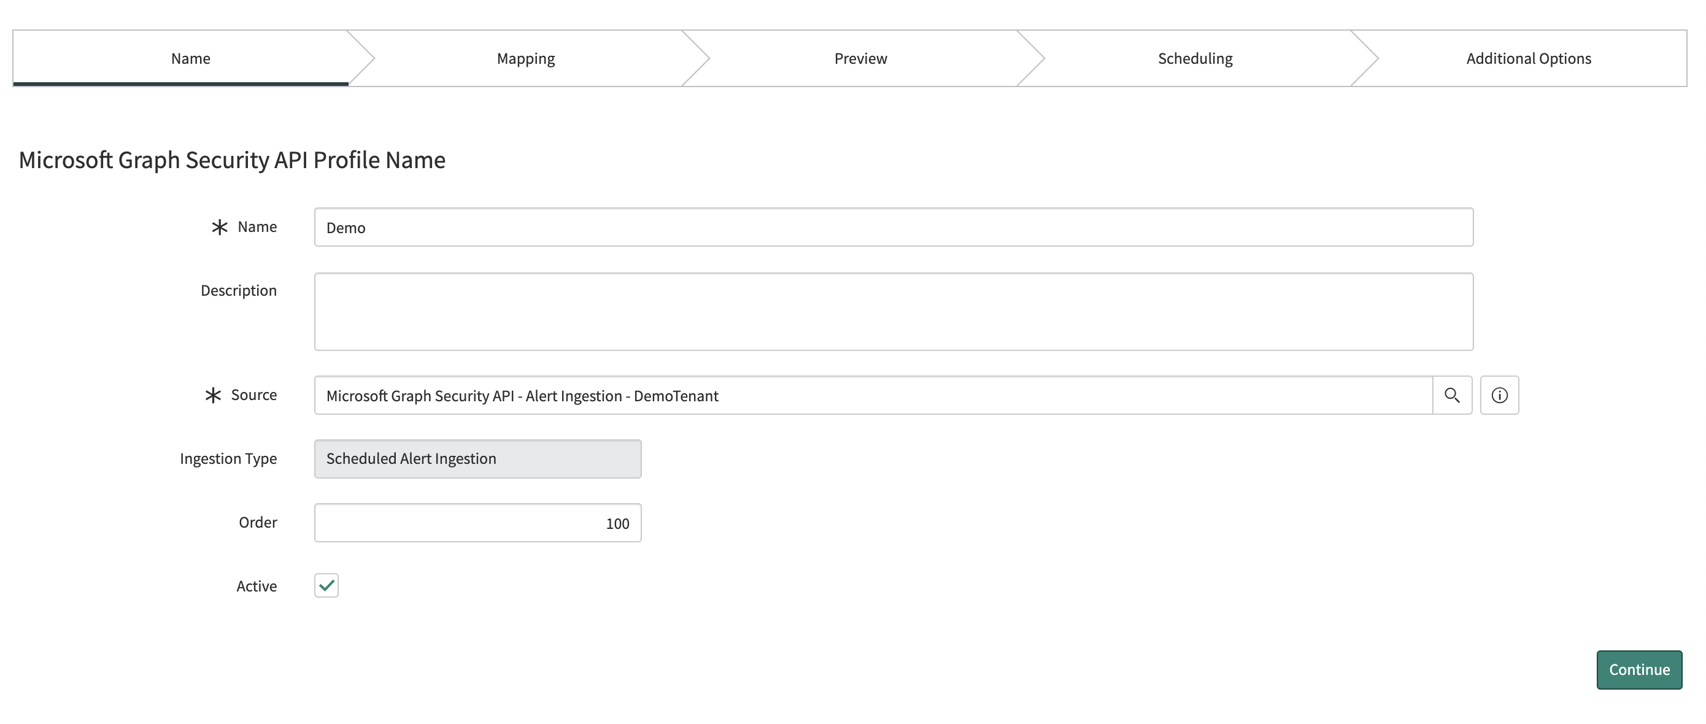Image resolution: width=1706 pixels, height=724 pixels.
Task: Click the Source field label
Action: (253, 395)
